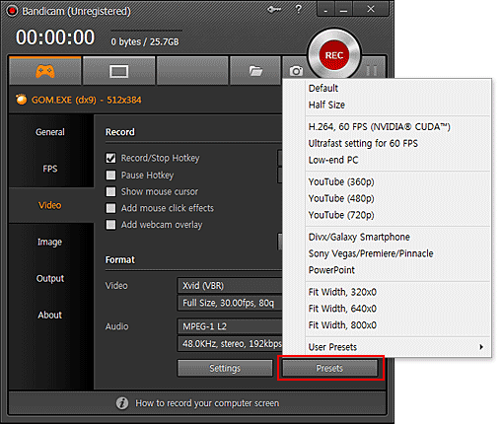Click the Presets button
The image size is (503, 424).
tap(329, 368)
